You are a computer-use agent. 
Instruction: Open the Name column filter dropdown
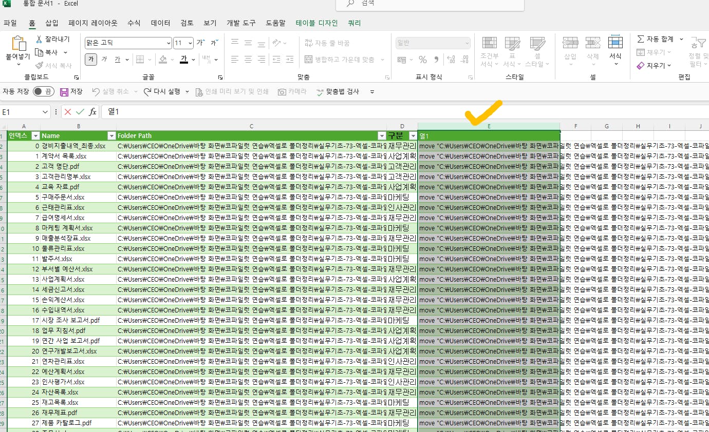pyautogui.click(x=111, y=136)
